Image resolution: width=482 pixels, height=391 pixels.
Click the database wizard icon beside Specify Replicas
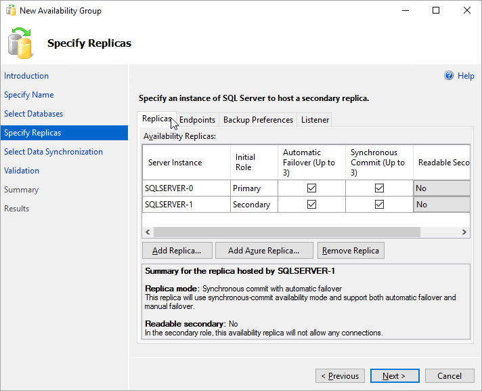[20, 43]
